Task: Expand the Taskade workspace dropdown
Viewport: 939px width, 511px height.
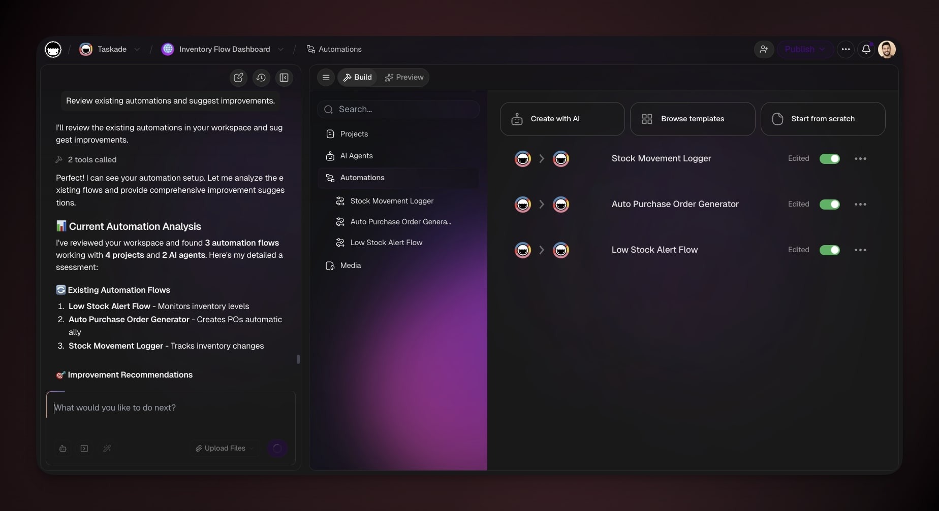Action: [137, 50]
